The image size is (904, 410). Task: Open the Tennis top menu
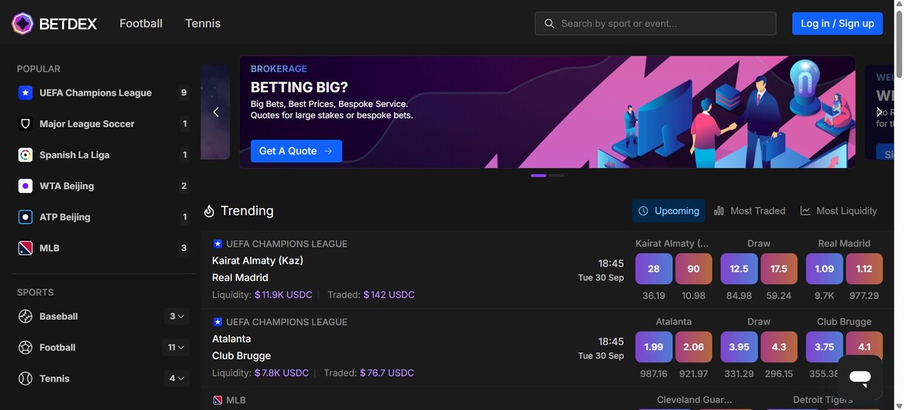pos(203,24)
